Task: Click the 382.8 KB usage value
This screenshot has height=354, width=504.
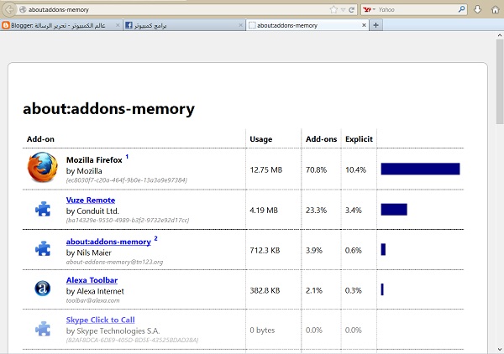Action: [265, 290]
